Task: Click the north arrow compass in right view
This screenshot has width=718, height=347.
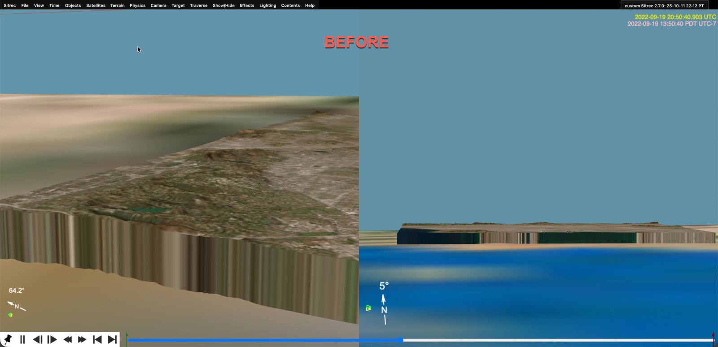Action: [384, 309]
